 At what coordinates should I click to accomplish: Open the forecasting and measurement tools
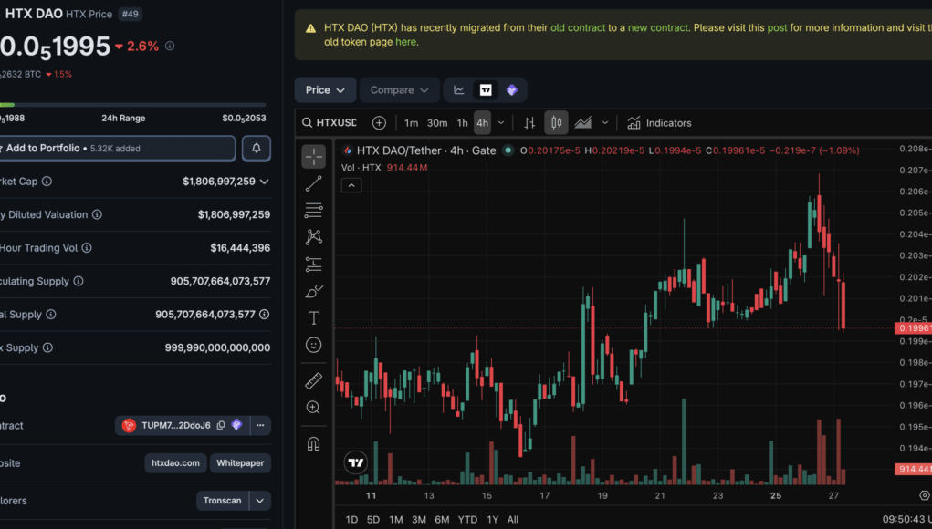tap(313, 264)
